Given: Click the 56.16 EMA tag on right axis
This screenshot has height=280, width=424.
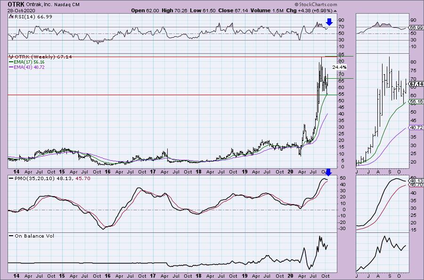Looking at the screenshot, I should tap(416, 102).
